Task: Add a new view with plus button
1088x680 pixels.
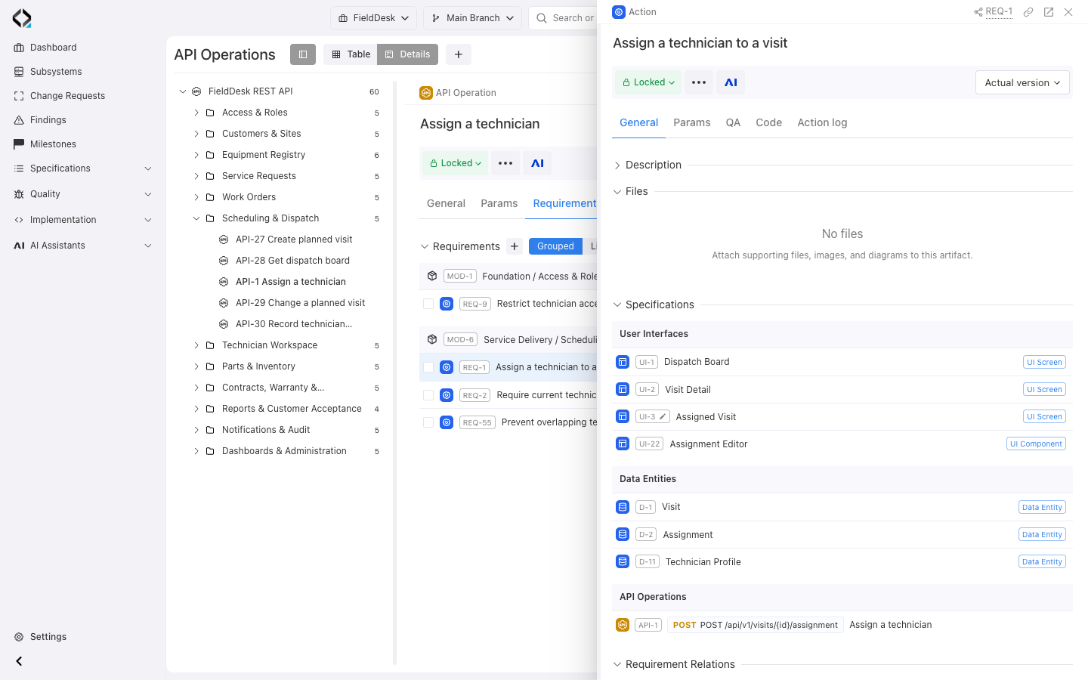Action: coord(459,54)
